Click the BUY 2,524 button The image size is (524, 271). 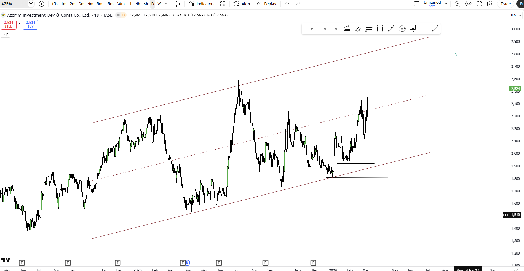[30, 24]
